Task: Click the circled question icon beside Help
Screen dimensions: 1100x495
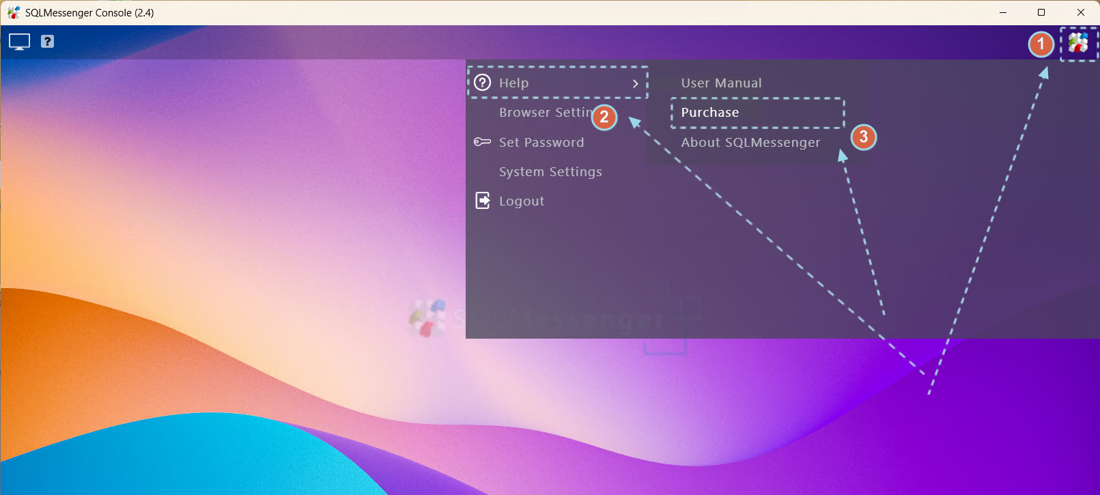Action: coord(483,83)
